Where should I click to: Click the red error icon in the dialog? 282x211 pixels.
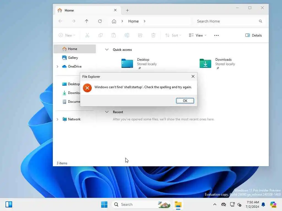[x=87, y=88]
